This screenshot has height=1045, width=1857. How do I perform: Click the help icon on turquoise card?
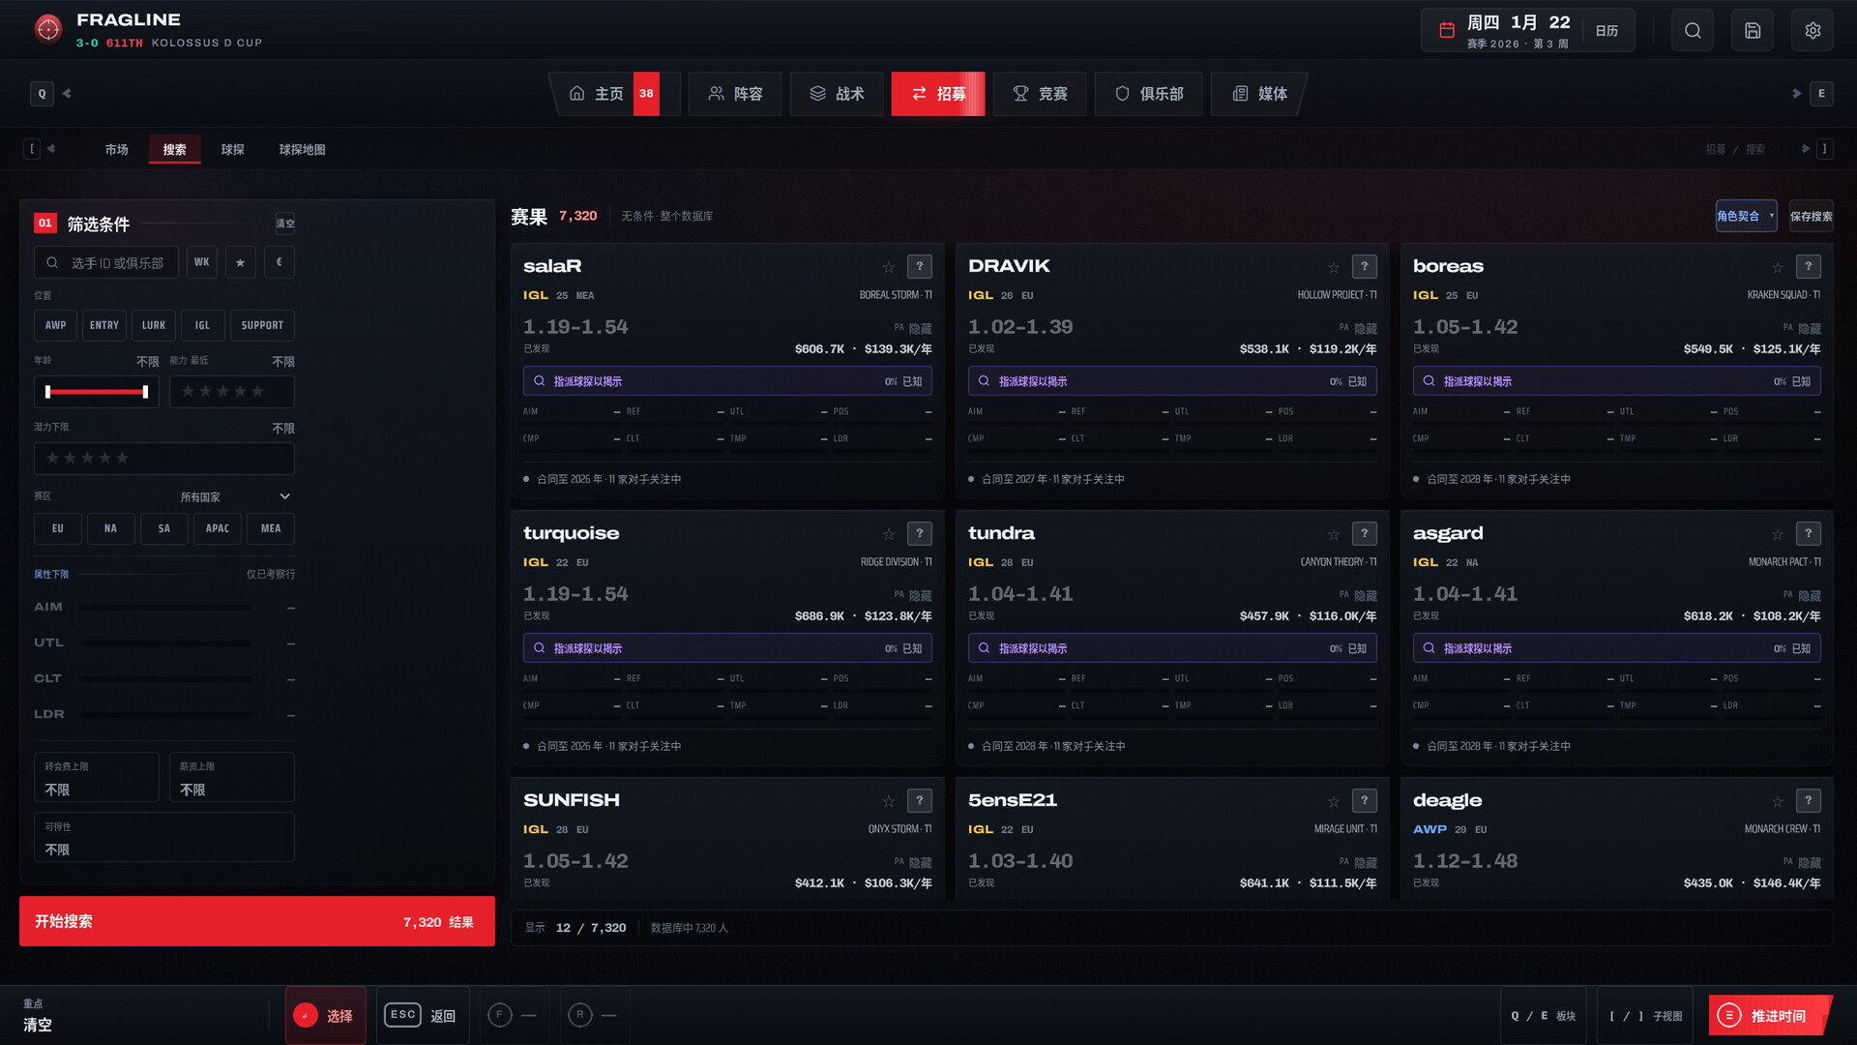[919, 533]
